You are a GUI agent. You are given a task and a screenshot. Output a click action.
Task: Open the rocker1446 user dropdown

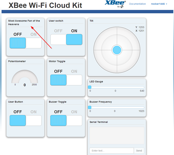159,4
